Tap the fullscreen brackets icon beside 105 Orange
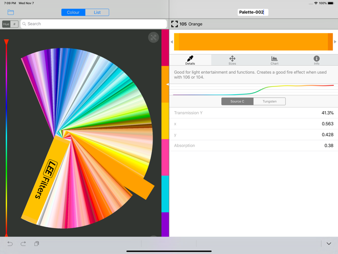The width and height of the screenshot is (338, 254). click(x=175, y=24)
